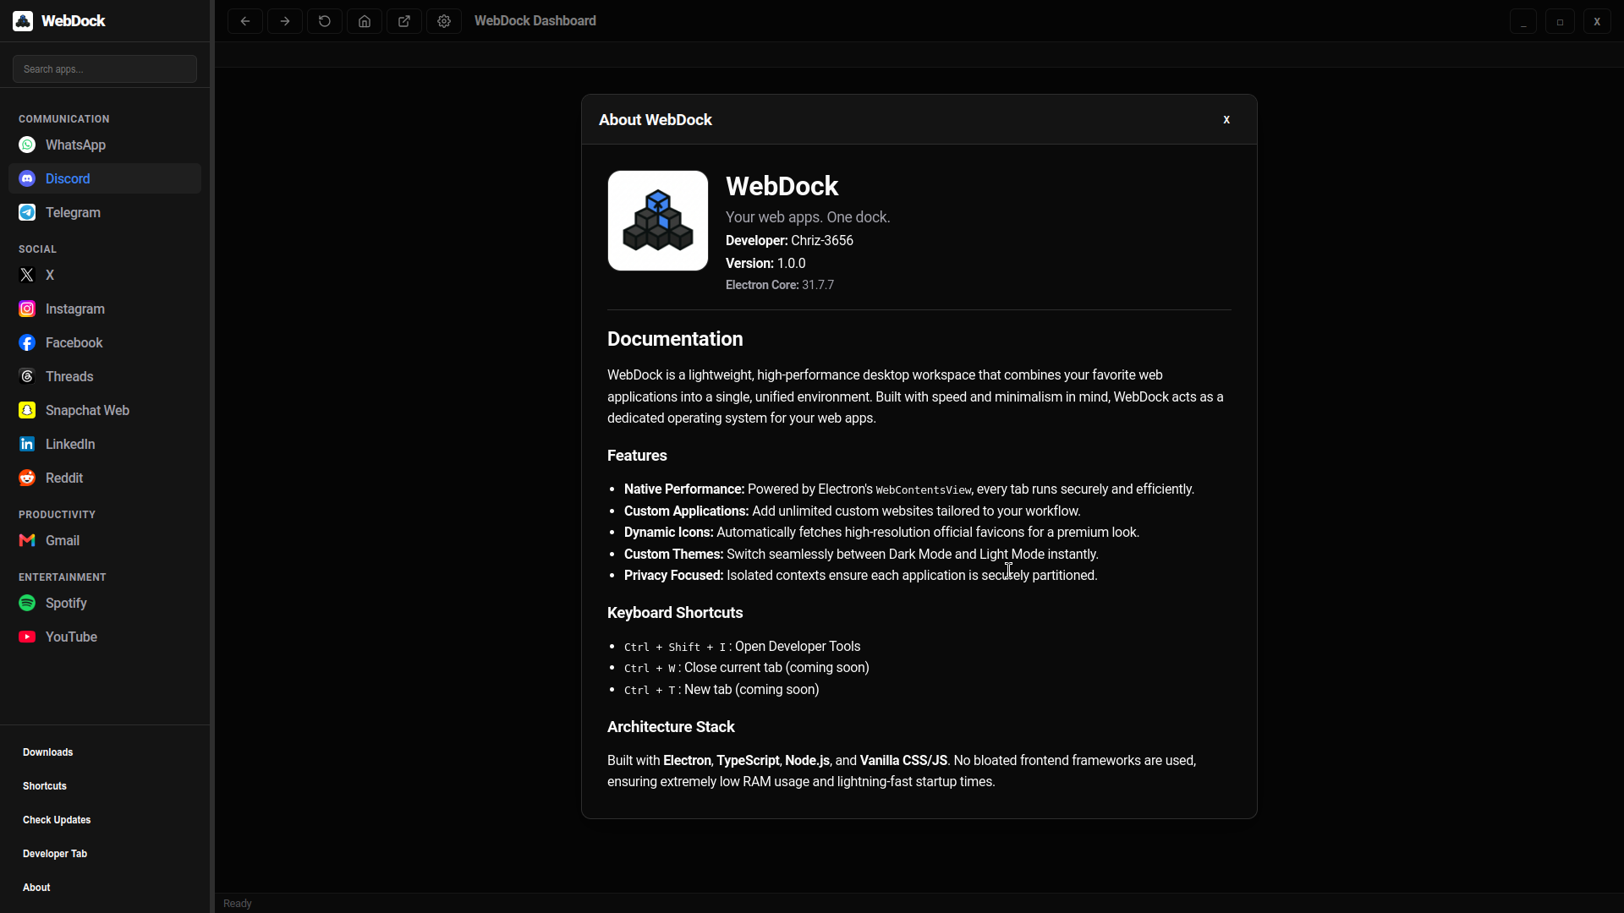Reload the page with the refresh icon
Image resolution: width=1624 pixels, height=913 pixels.
pos(325,21)
